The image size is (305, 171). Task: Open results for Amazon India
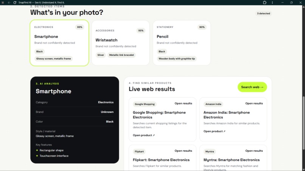[254, 103]
